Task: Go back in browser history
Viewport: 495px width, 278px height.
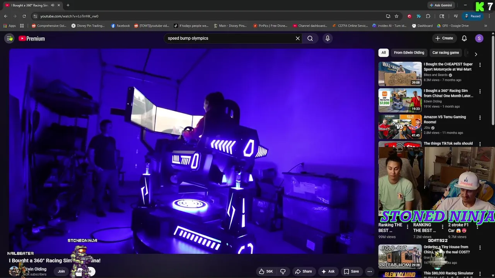Action: [x=5, y=16]
